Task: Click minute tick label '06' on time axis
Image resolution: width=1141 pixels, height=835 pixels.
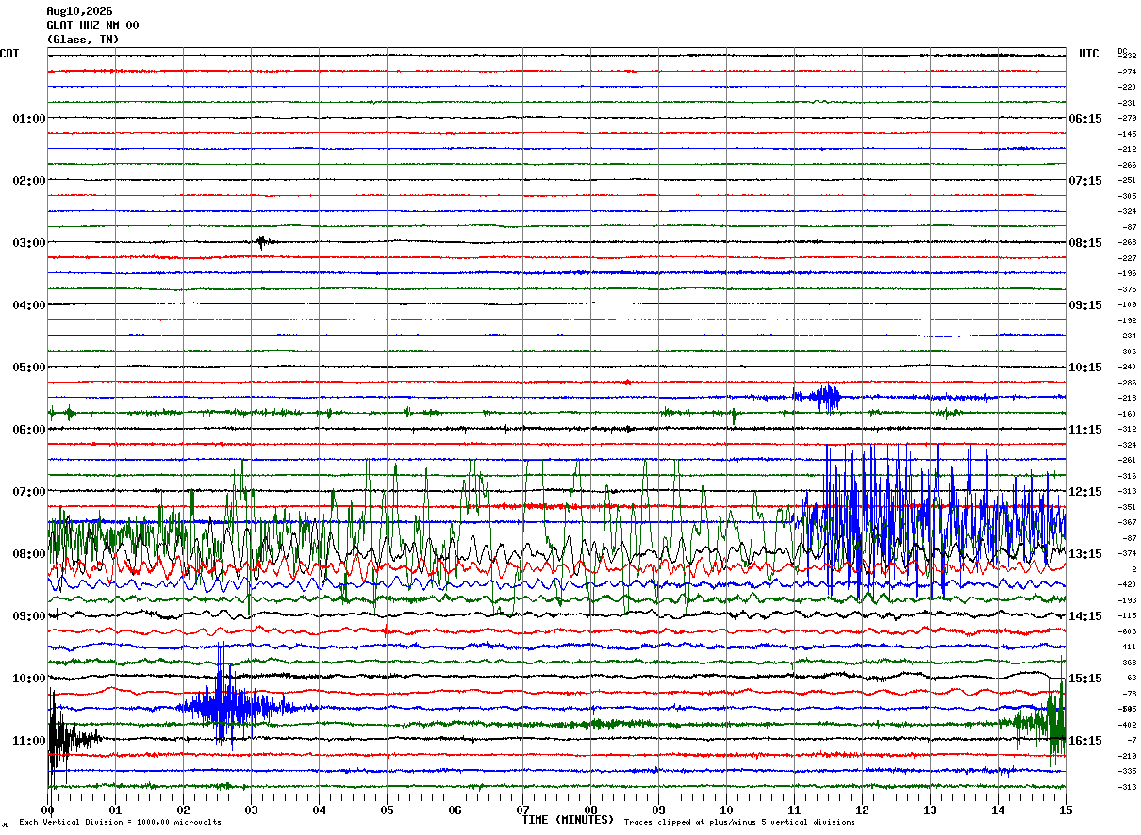Action: pos(455,810)
